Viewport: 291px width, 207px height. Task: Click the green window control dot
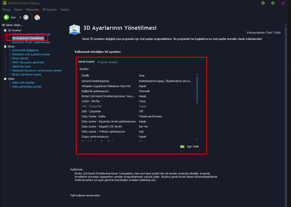273,3
